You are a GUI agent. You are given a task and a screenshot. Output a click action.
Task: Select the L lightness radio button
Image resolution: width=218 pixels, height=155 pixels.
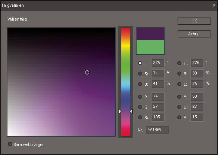pyautogui.click(x=179, y=84)
